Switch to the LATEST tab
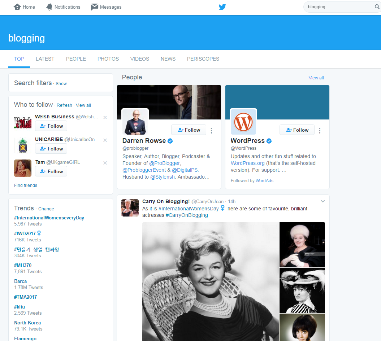The image size is (381, 341). [45, 59]
